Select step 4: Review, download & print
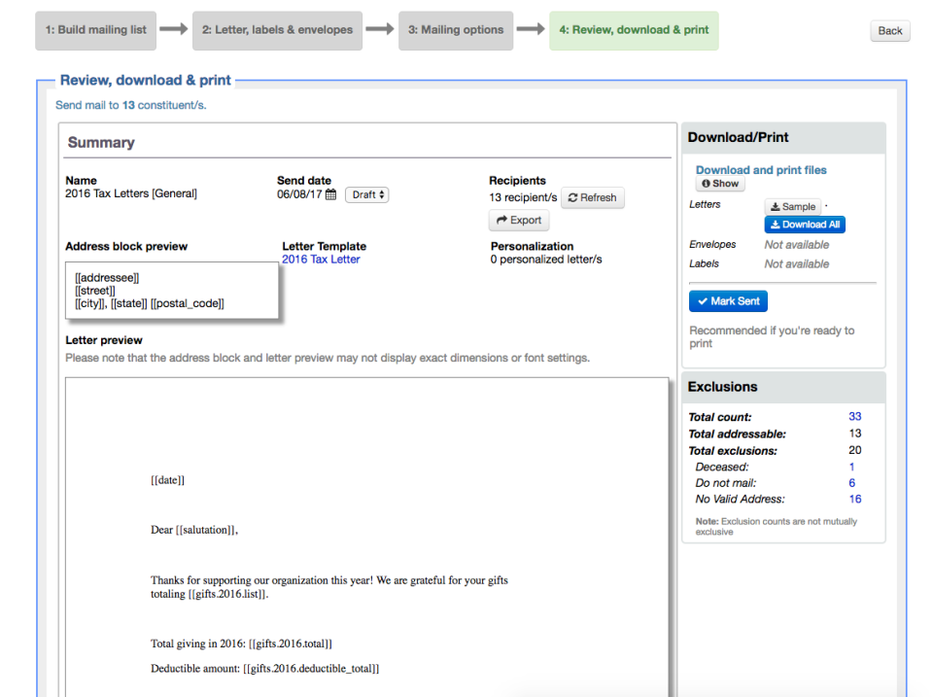 pos(634,30)
